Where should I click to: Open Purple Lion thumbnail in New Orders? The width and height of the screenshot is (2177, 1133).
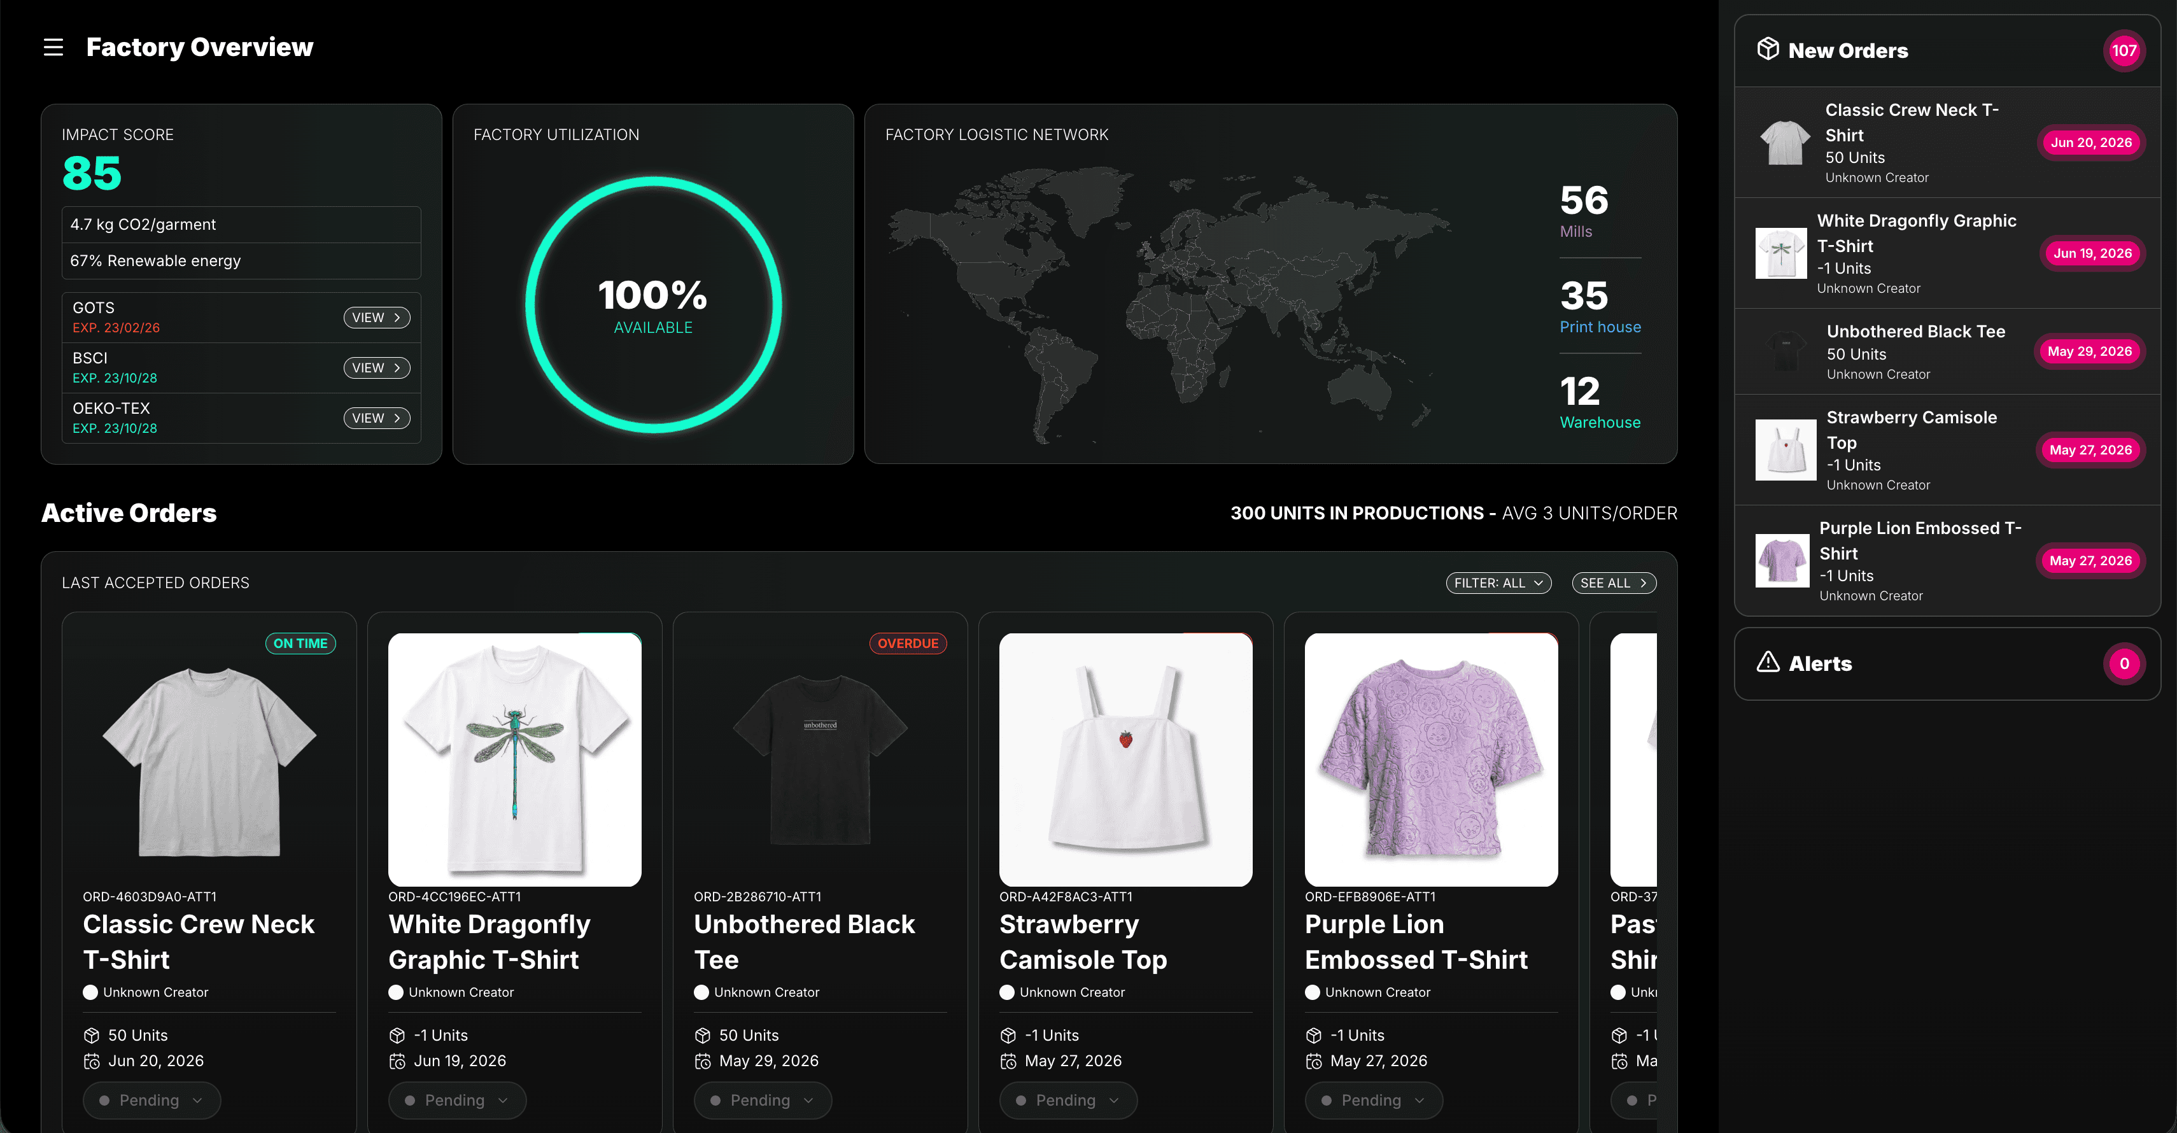[x=1782, y=560]
